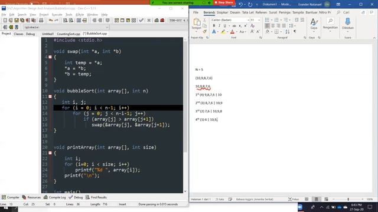The image size is (378, 212).
Task: Toggle Print Layout view in Word status bar
Action: pos(317,199)
